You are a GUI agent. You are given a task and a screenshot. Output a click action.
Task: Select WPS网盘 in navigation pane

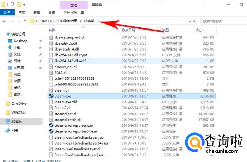tap(16, 113)
